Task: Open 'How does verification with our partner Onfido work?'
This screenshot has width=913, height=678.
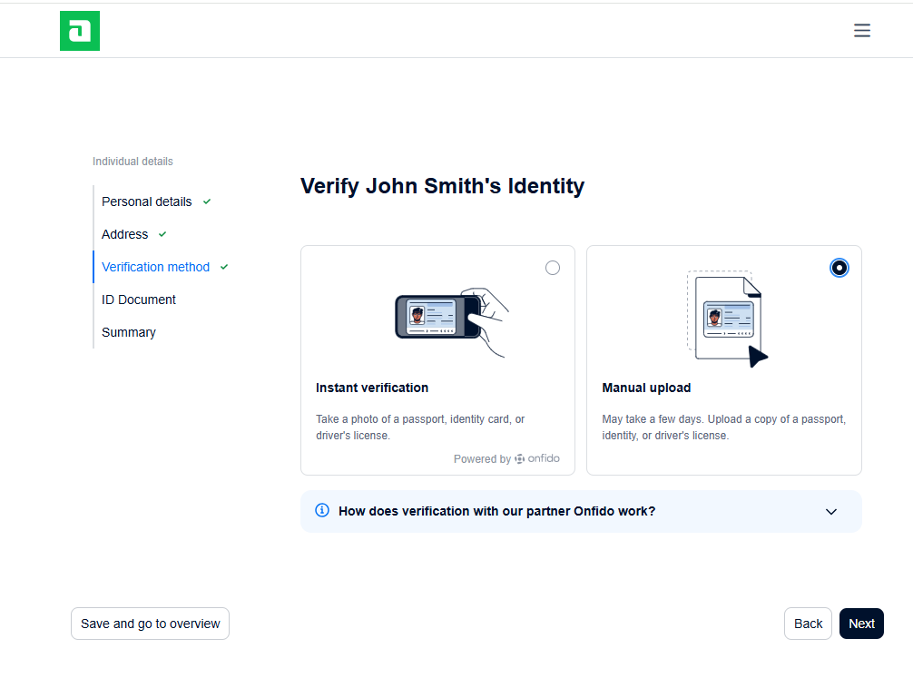Action: [x=581, y=511]
